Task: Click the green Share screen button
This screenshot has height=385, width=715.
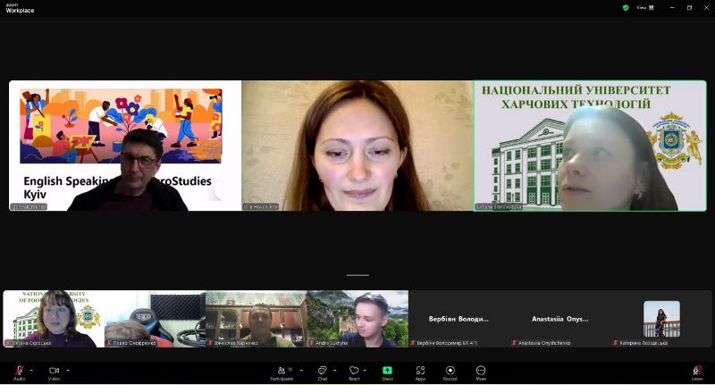Action: coord(387,372)
